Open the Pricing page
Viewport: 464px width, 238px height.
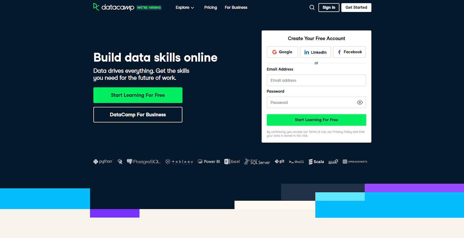[211, 8]
